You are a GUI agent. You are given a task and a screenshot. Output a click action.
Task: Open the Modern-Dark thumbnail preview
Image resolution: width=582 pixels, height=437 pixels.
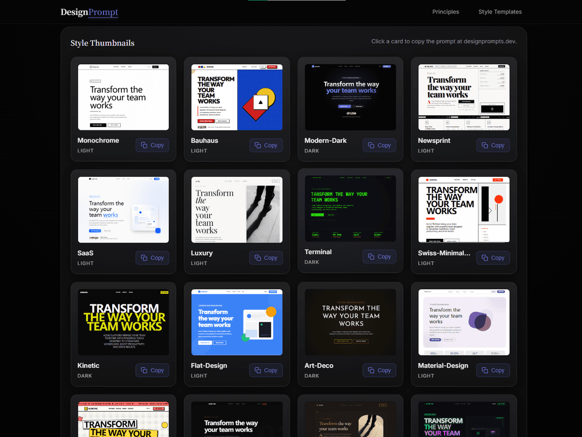[350, 98]
